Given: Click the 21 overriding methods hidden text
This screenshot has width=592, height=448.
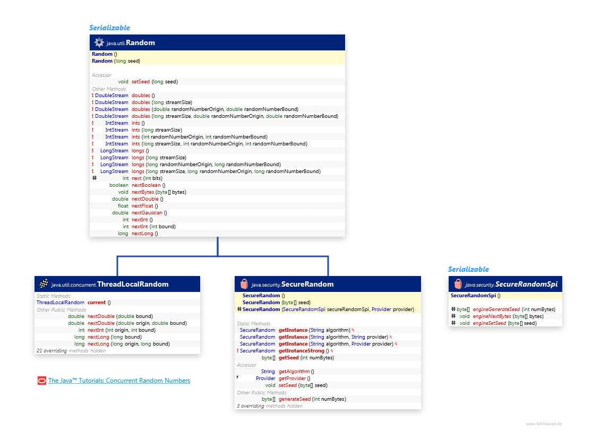Looking at the screenshot, I should click(71, 351).
